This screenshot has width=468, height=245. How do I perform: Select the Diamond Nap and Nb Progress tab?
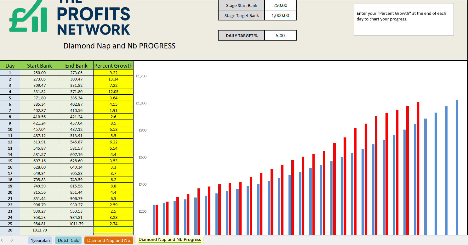click(x=170, y=240)
